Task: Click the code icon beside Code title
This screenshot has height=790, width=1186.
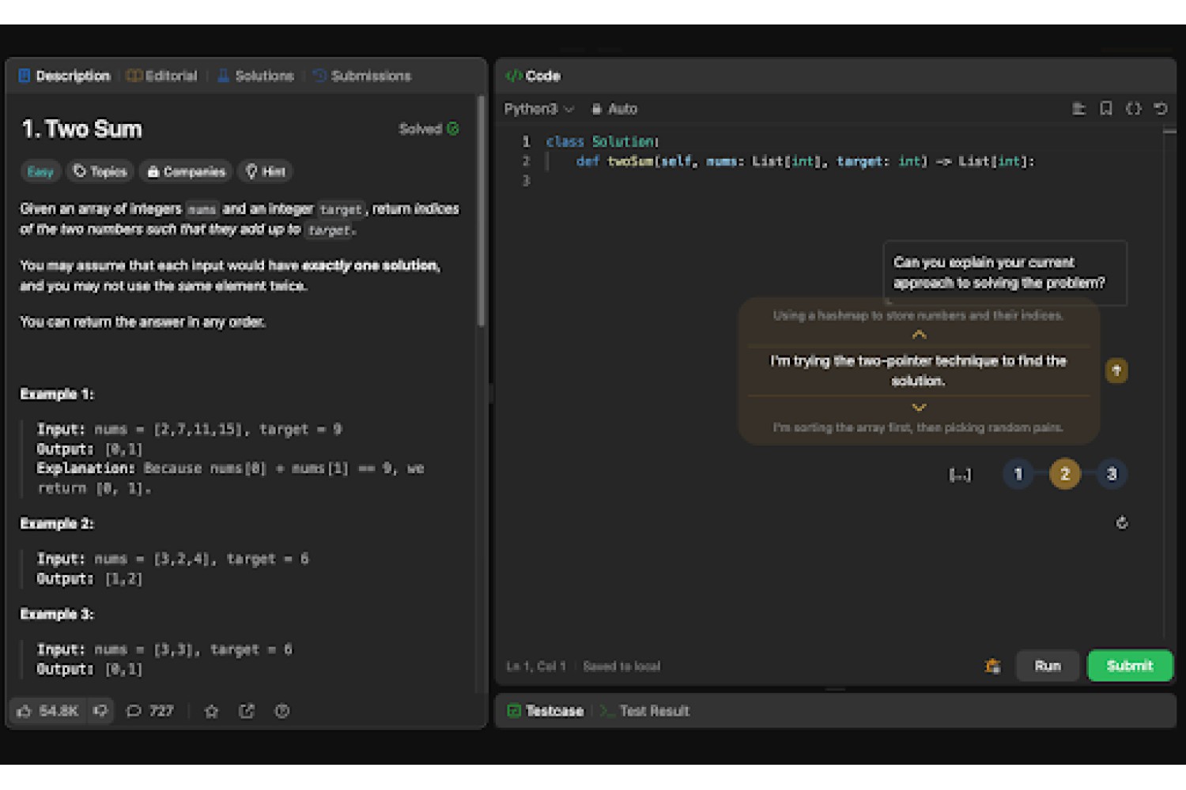Action: coord(514,76)
